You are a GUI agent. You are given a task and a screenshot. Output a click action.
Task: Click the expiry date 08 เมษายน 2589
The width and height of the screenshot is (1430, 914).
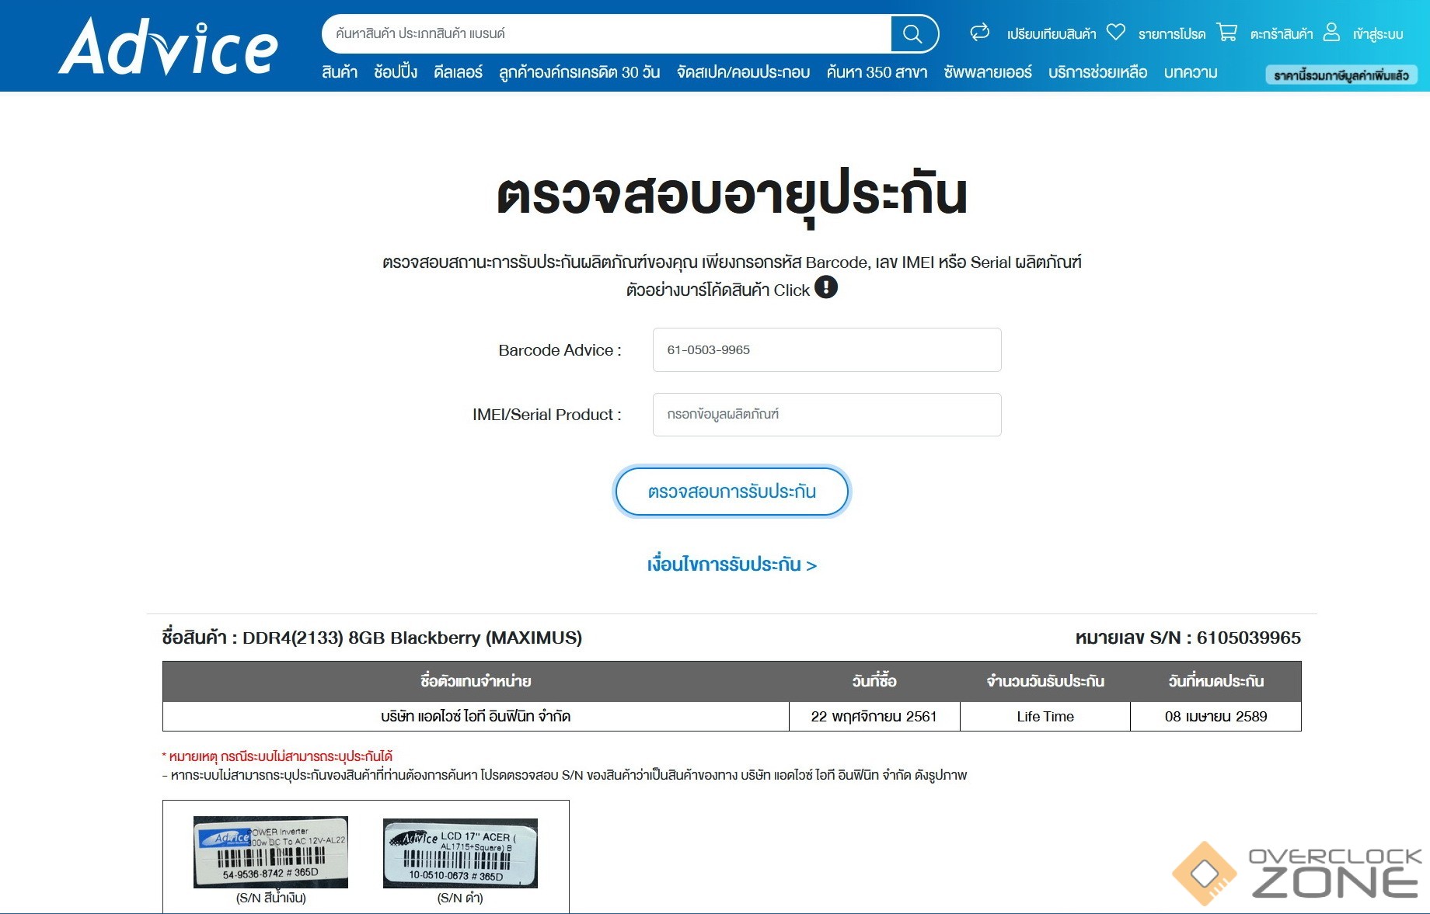click(1215, 716)
